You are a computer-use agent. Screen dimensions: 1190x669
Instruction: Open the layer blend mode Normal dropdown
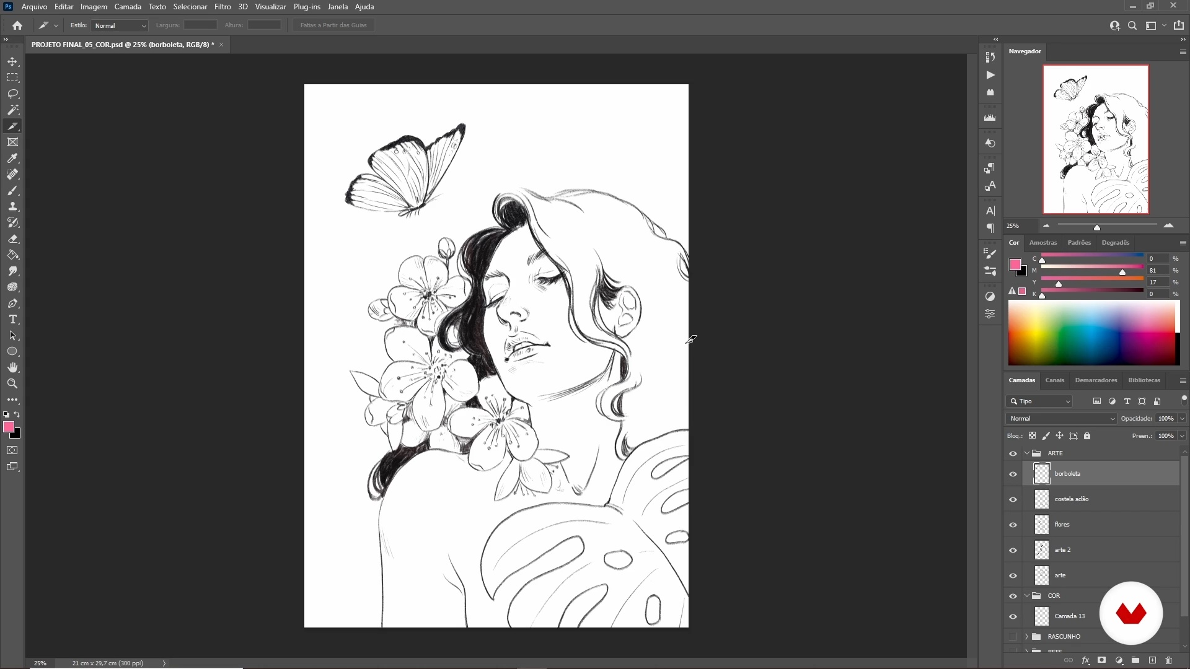(1061, 419)
